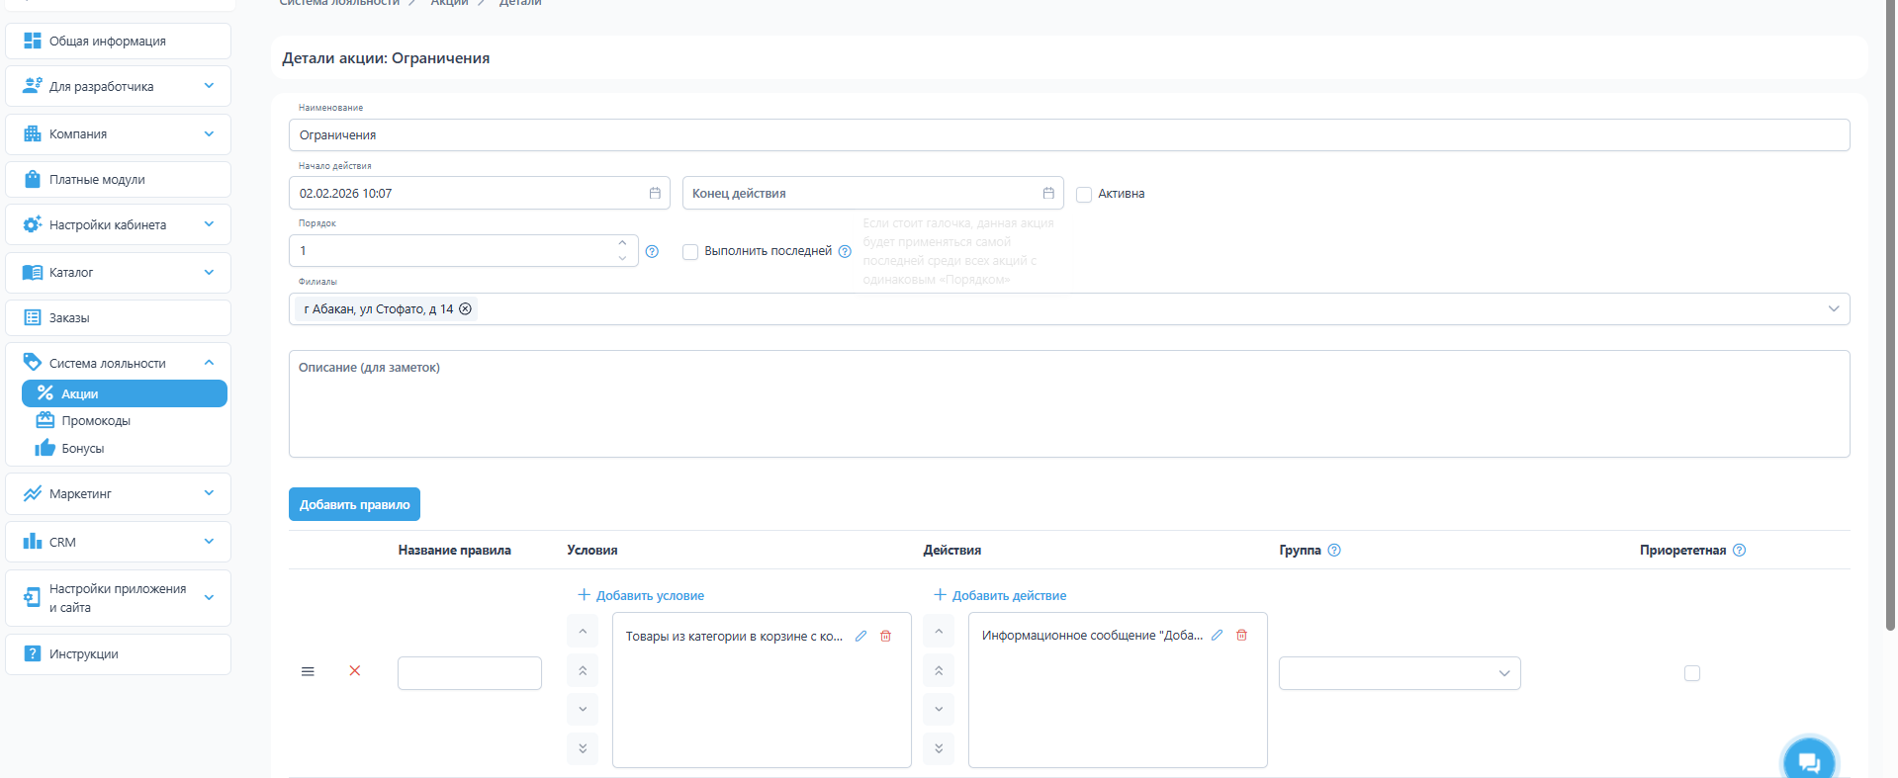Go to Заказы in the sidebar
This screenshot has width=1898, height=778.
69,318
